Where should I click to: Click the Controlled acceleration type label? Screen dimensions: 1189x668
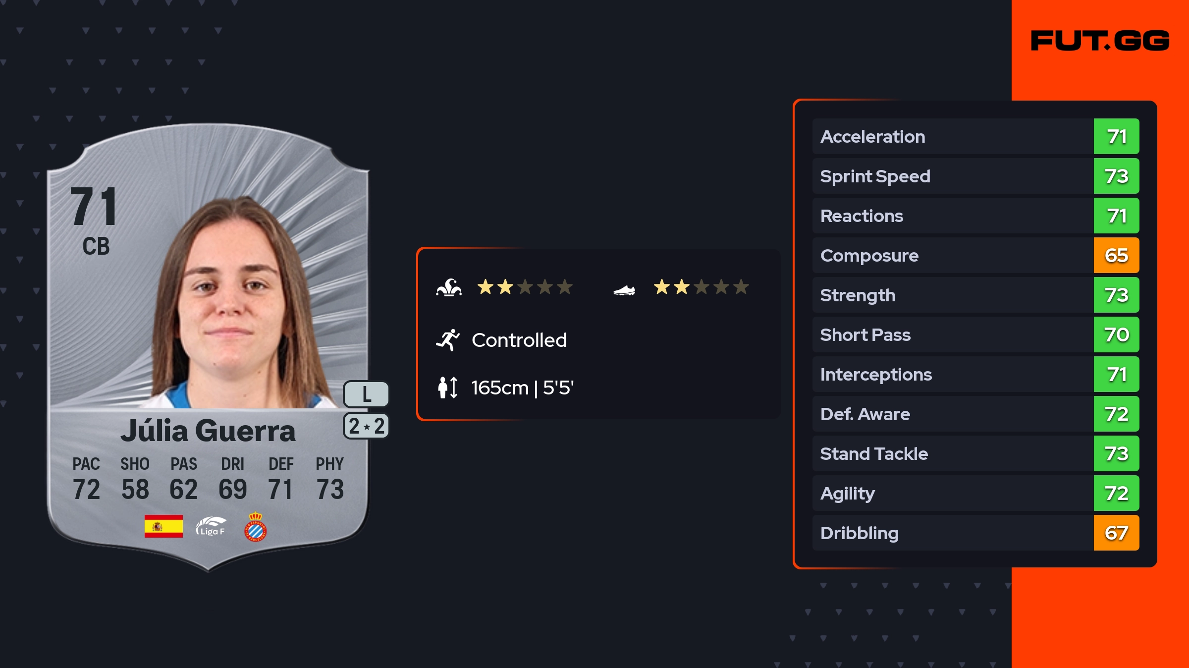519,340
